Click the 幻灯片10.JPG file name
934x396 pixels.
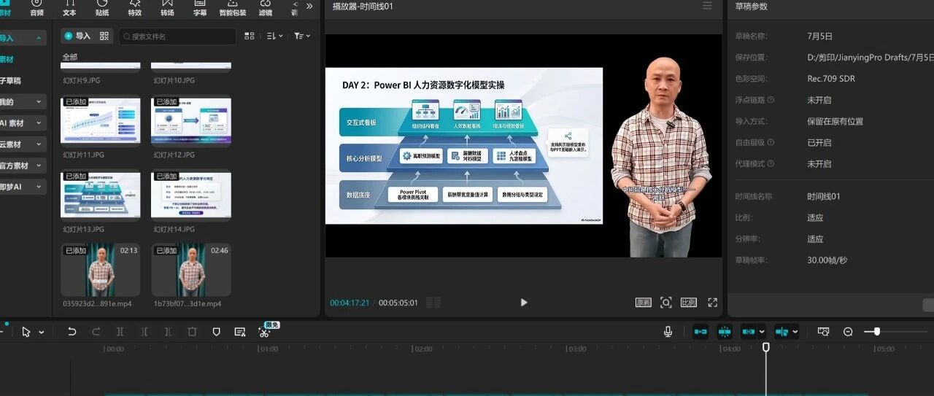coord(174,80)
